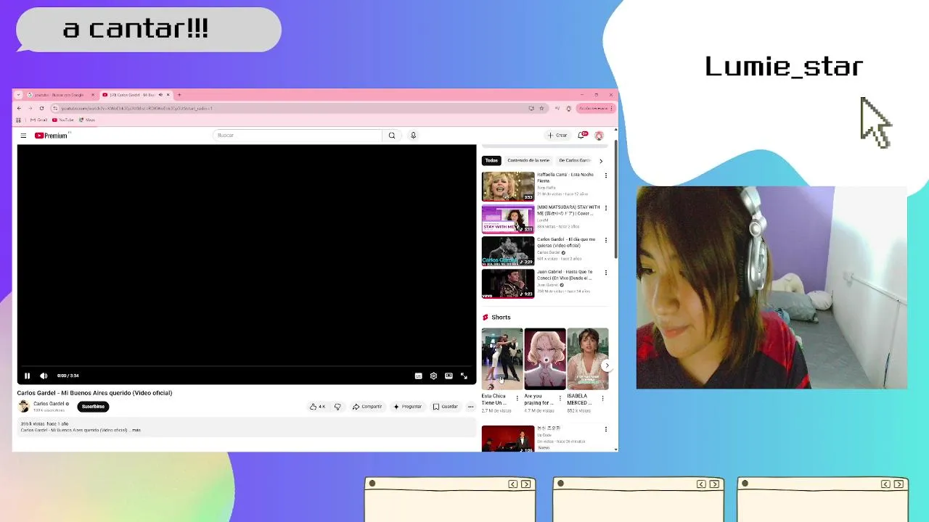Viewport: 929px width, 522px height.
Task: Open the Crear menu
Action: 557,136
